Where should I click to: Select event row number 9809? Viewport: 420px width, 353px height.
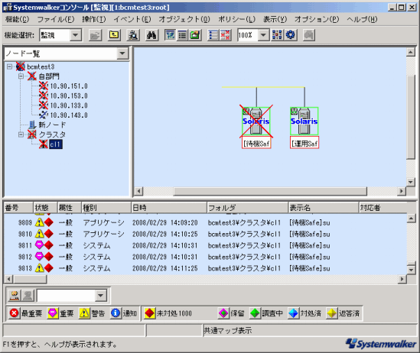(205, 222)
